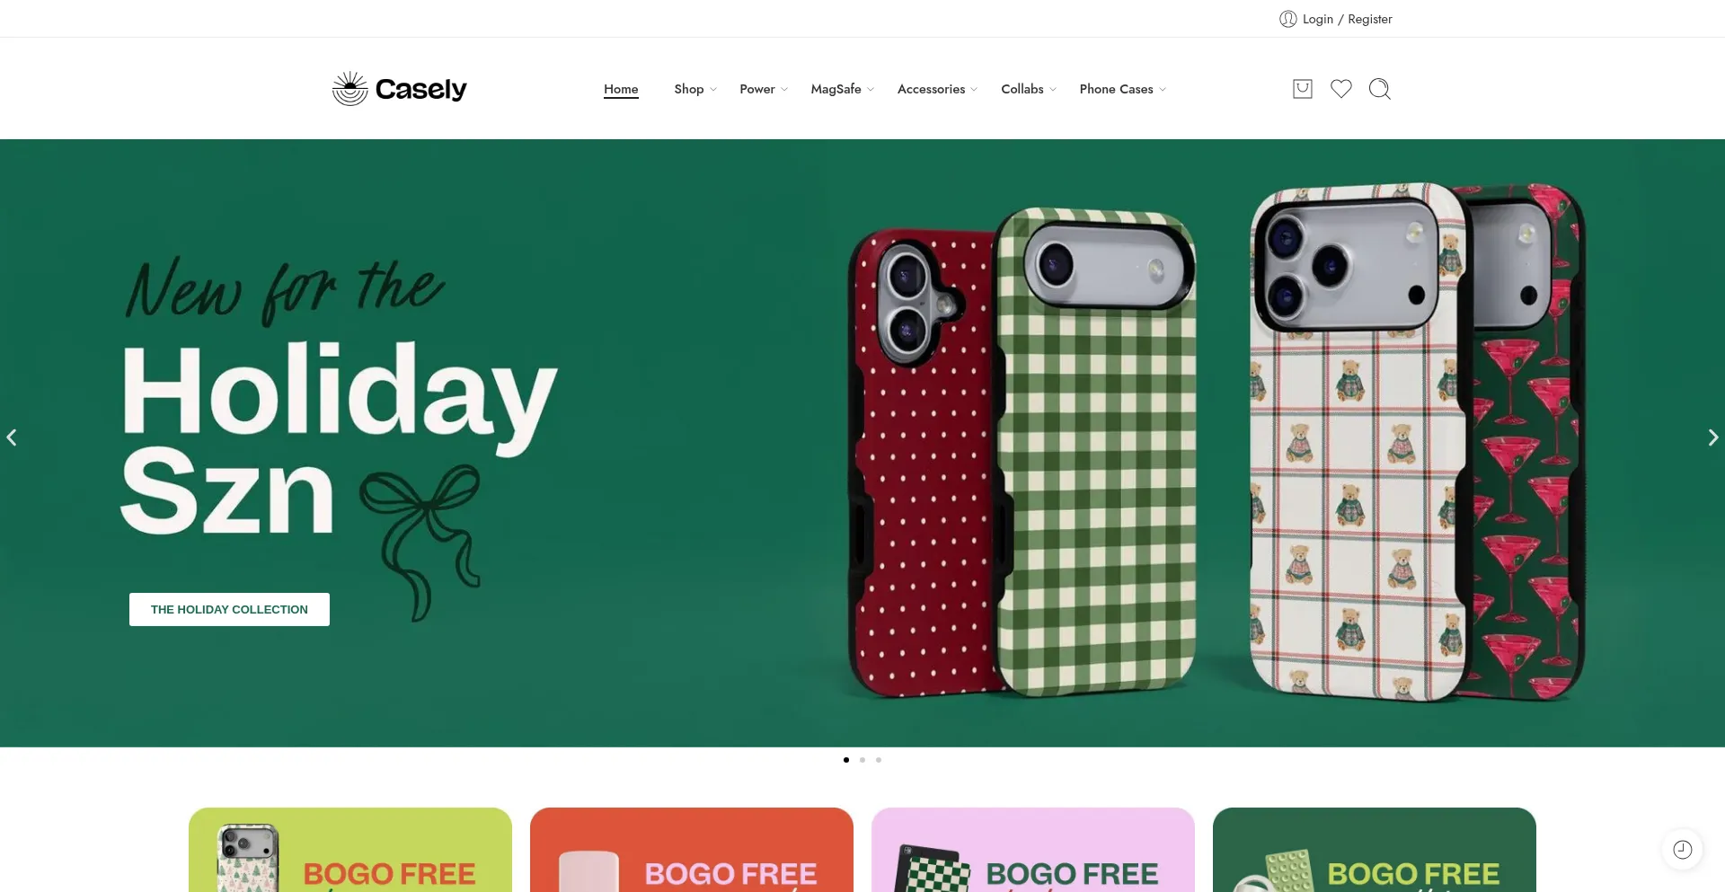Expand the Phone Cases dropdown menu
The height and width of the screenshot is (892, 1725).
pos(1122,89)
